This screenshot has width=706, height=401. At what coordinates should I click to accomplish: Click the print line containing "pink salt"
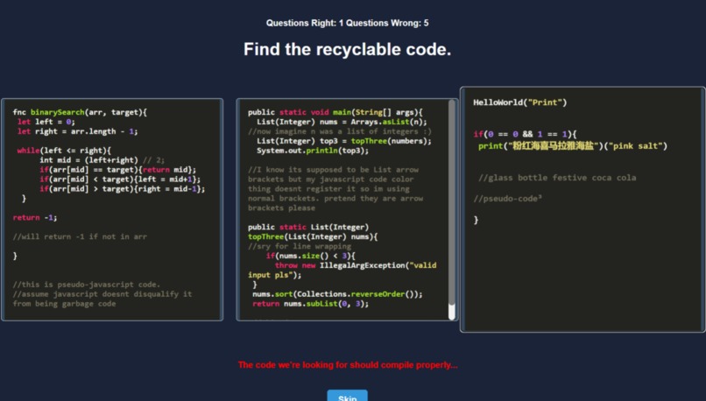[x=573, y=146]
